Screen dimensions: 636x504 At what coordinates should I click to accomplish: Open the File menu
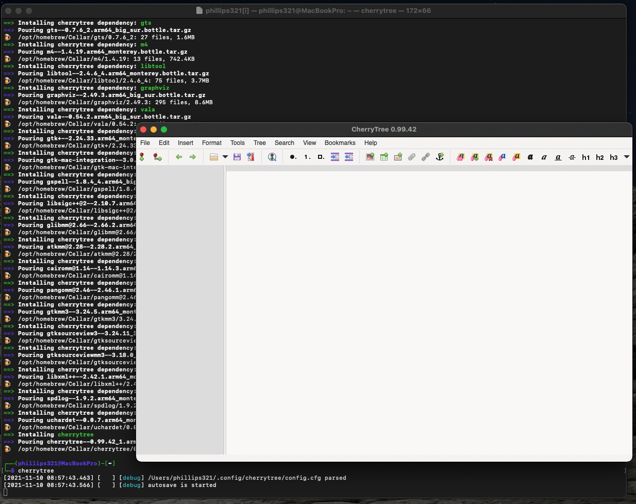(145, 143)
